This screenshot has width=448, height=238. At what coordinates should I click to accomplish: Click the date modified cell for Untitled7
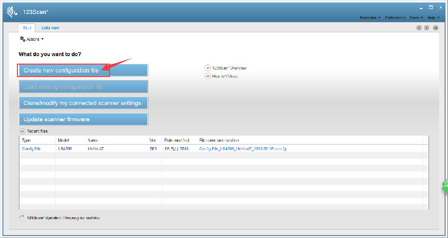pos(177,149)
